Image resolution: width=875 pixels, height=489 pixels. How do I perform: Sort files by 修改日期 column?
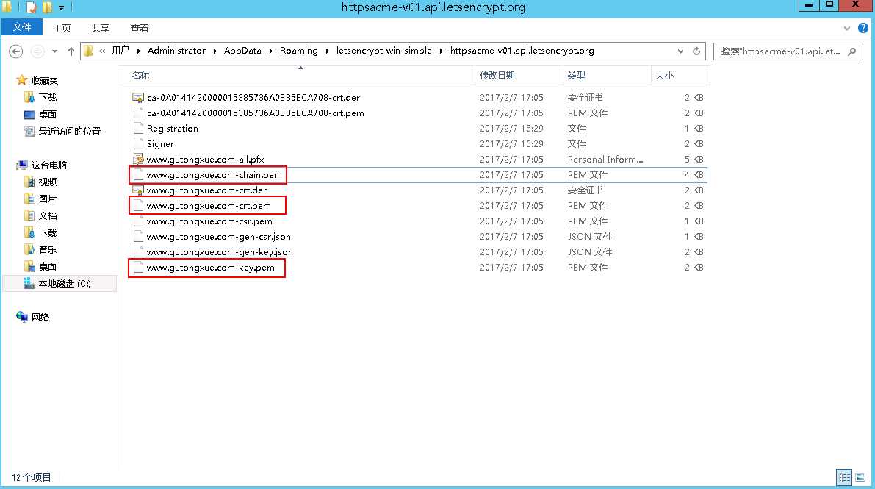[x=497, y=76]
